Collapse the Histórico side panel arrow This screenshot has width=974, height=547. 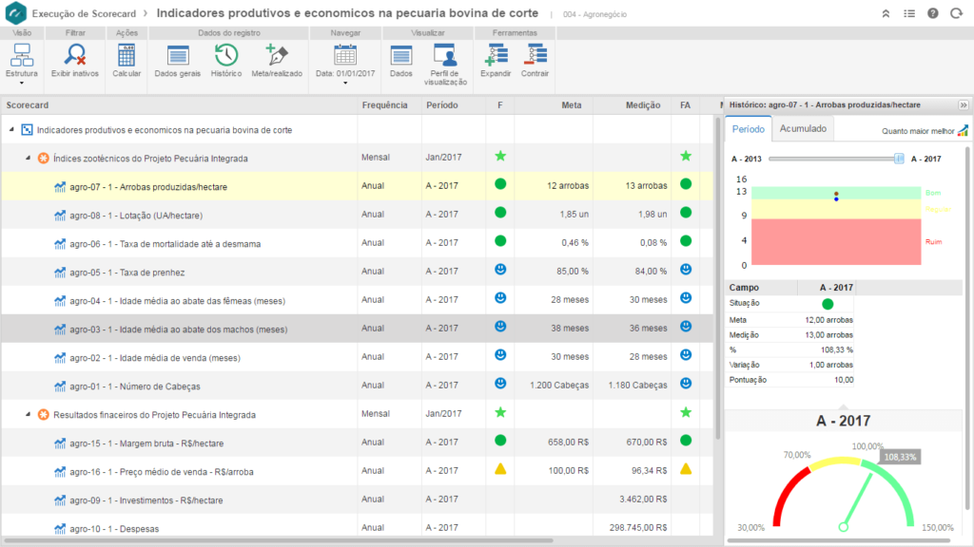click(x=963, y=104)
